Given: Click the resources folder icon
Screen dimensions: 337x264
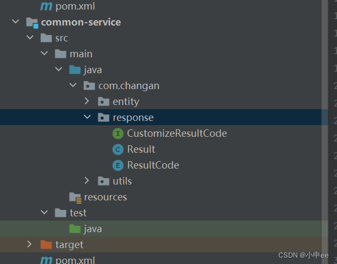Looking at the screenshot, I should [75, 197].
